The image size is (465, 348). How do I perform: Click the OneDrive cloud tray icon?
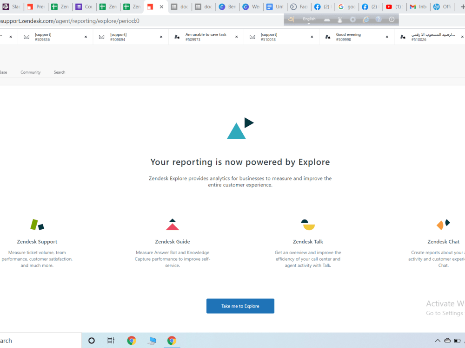point(447,341)
